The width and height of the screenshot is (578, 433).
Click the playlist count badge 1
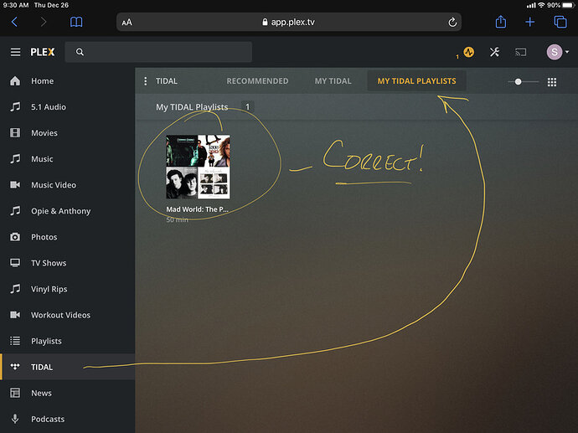tap(247, 107)
